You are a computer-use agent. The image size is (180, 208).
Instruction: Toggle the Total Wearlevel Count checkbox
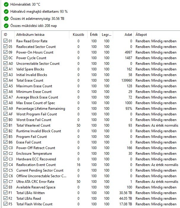(x=5, y=125)
